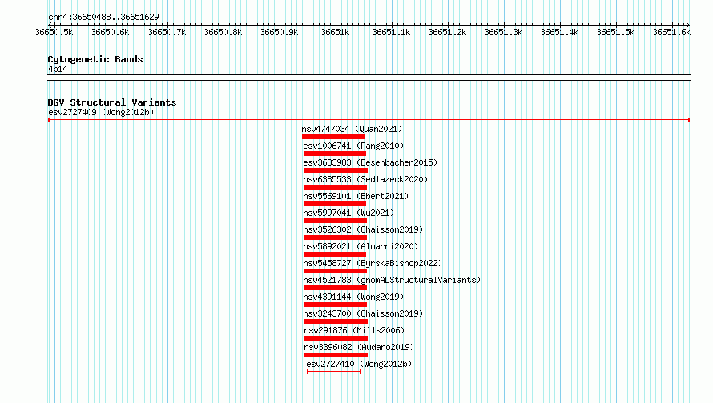Select the 4p14 band label
Viewport: 713px width, 403px height.
coord(58,69)
